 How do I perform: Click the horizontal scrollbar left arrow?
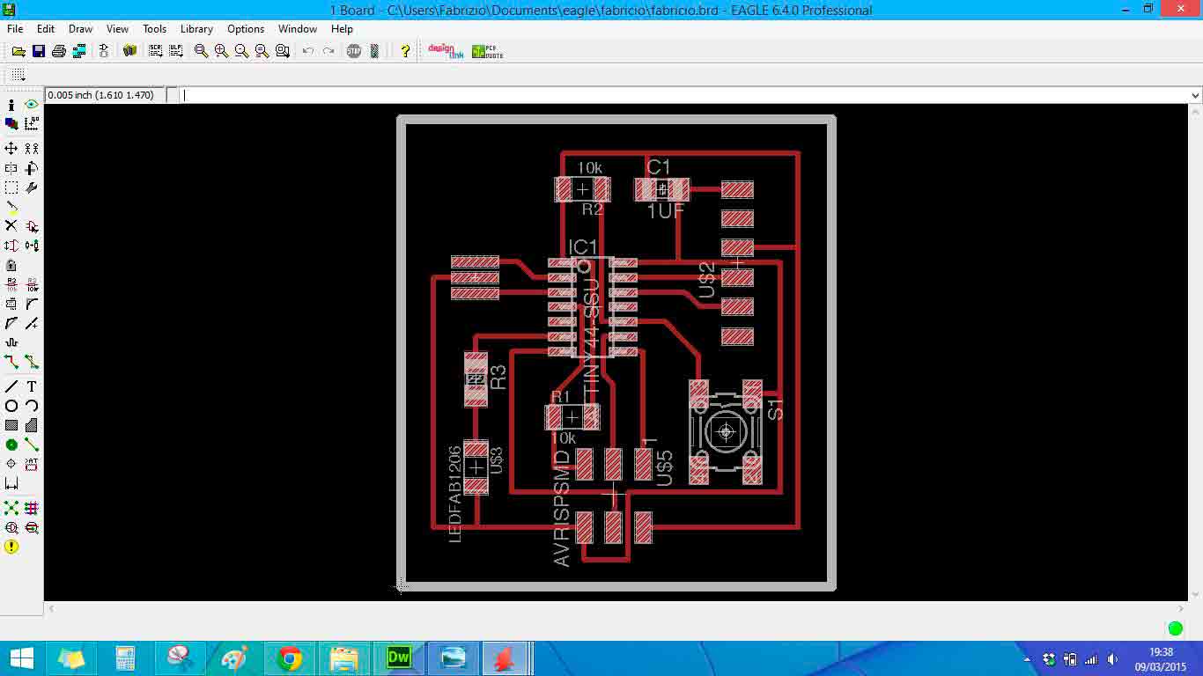[x=51, y=608]
